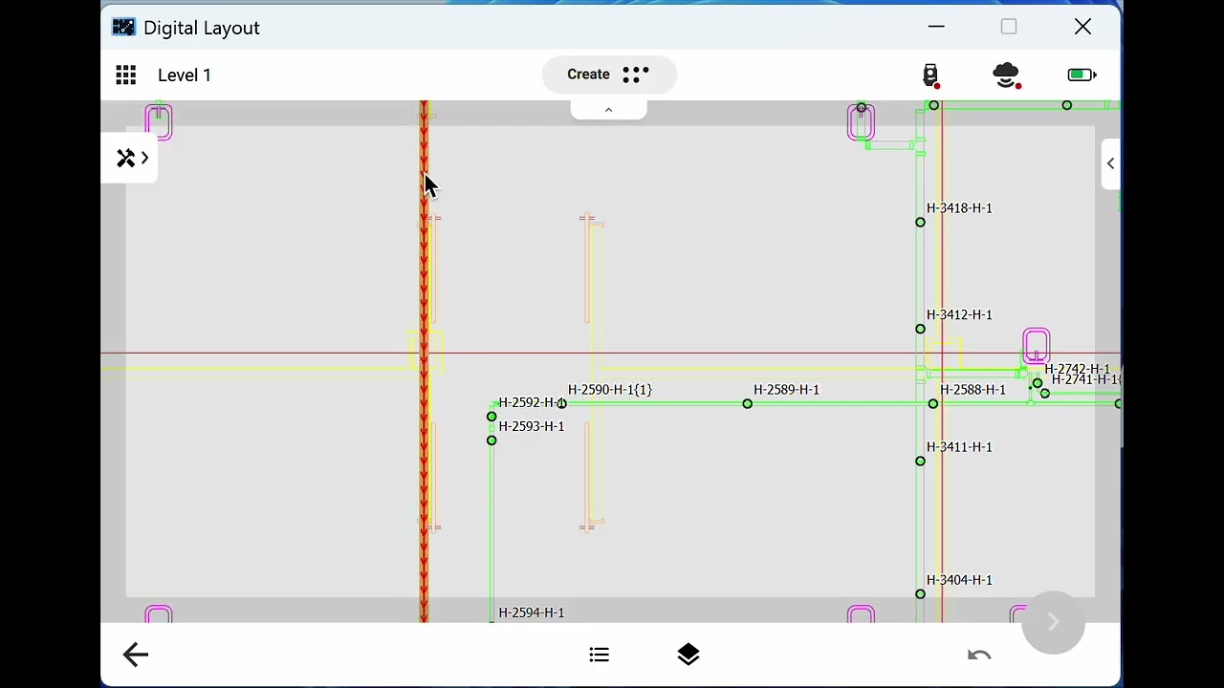This screenshot has height=688, width=1224.
Task: Click magenta column symbol by H-2742-H-1
Action: pos(1037,346)
